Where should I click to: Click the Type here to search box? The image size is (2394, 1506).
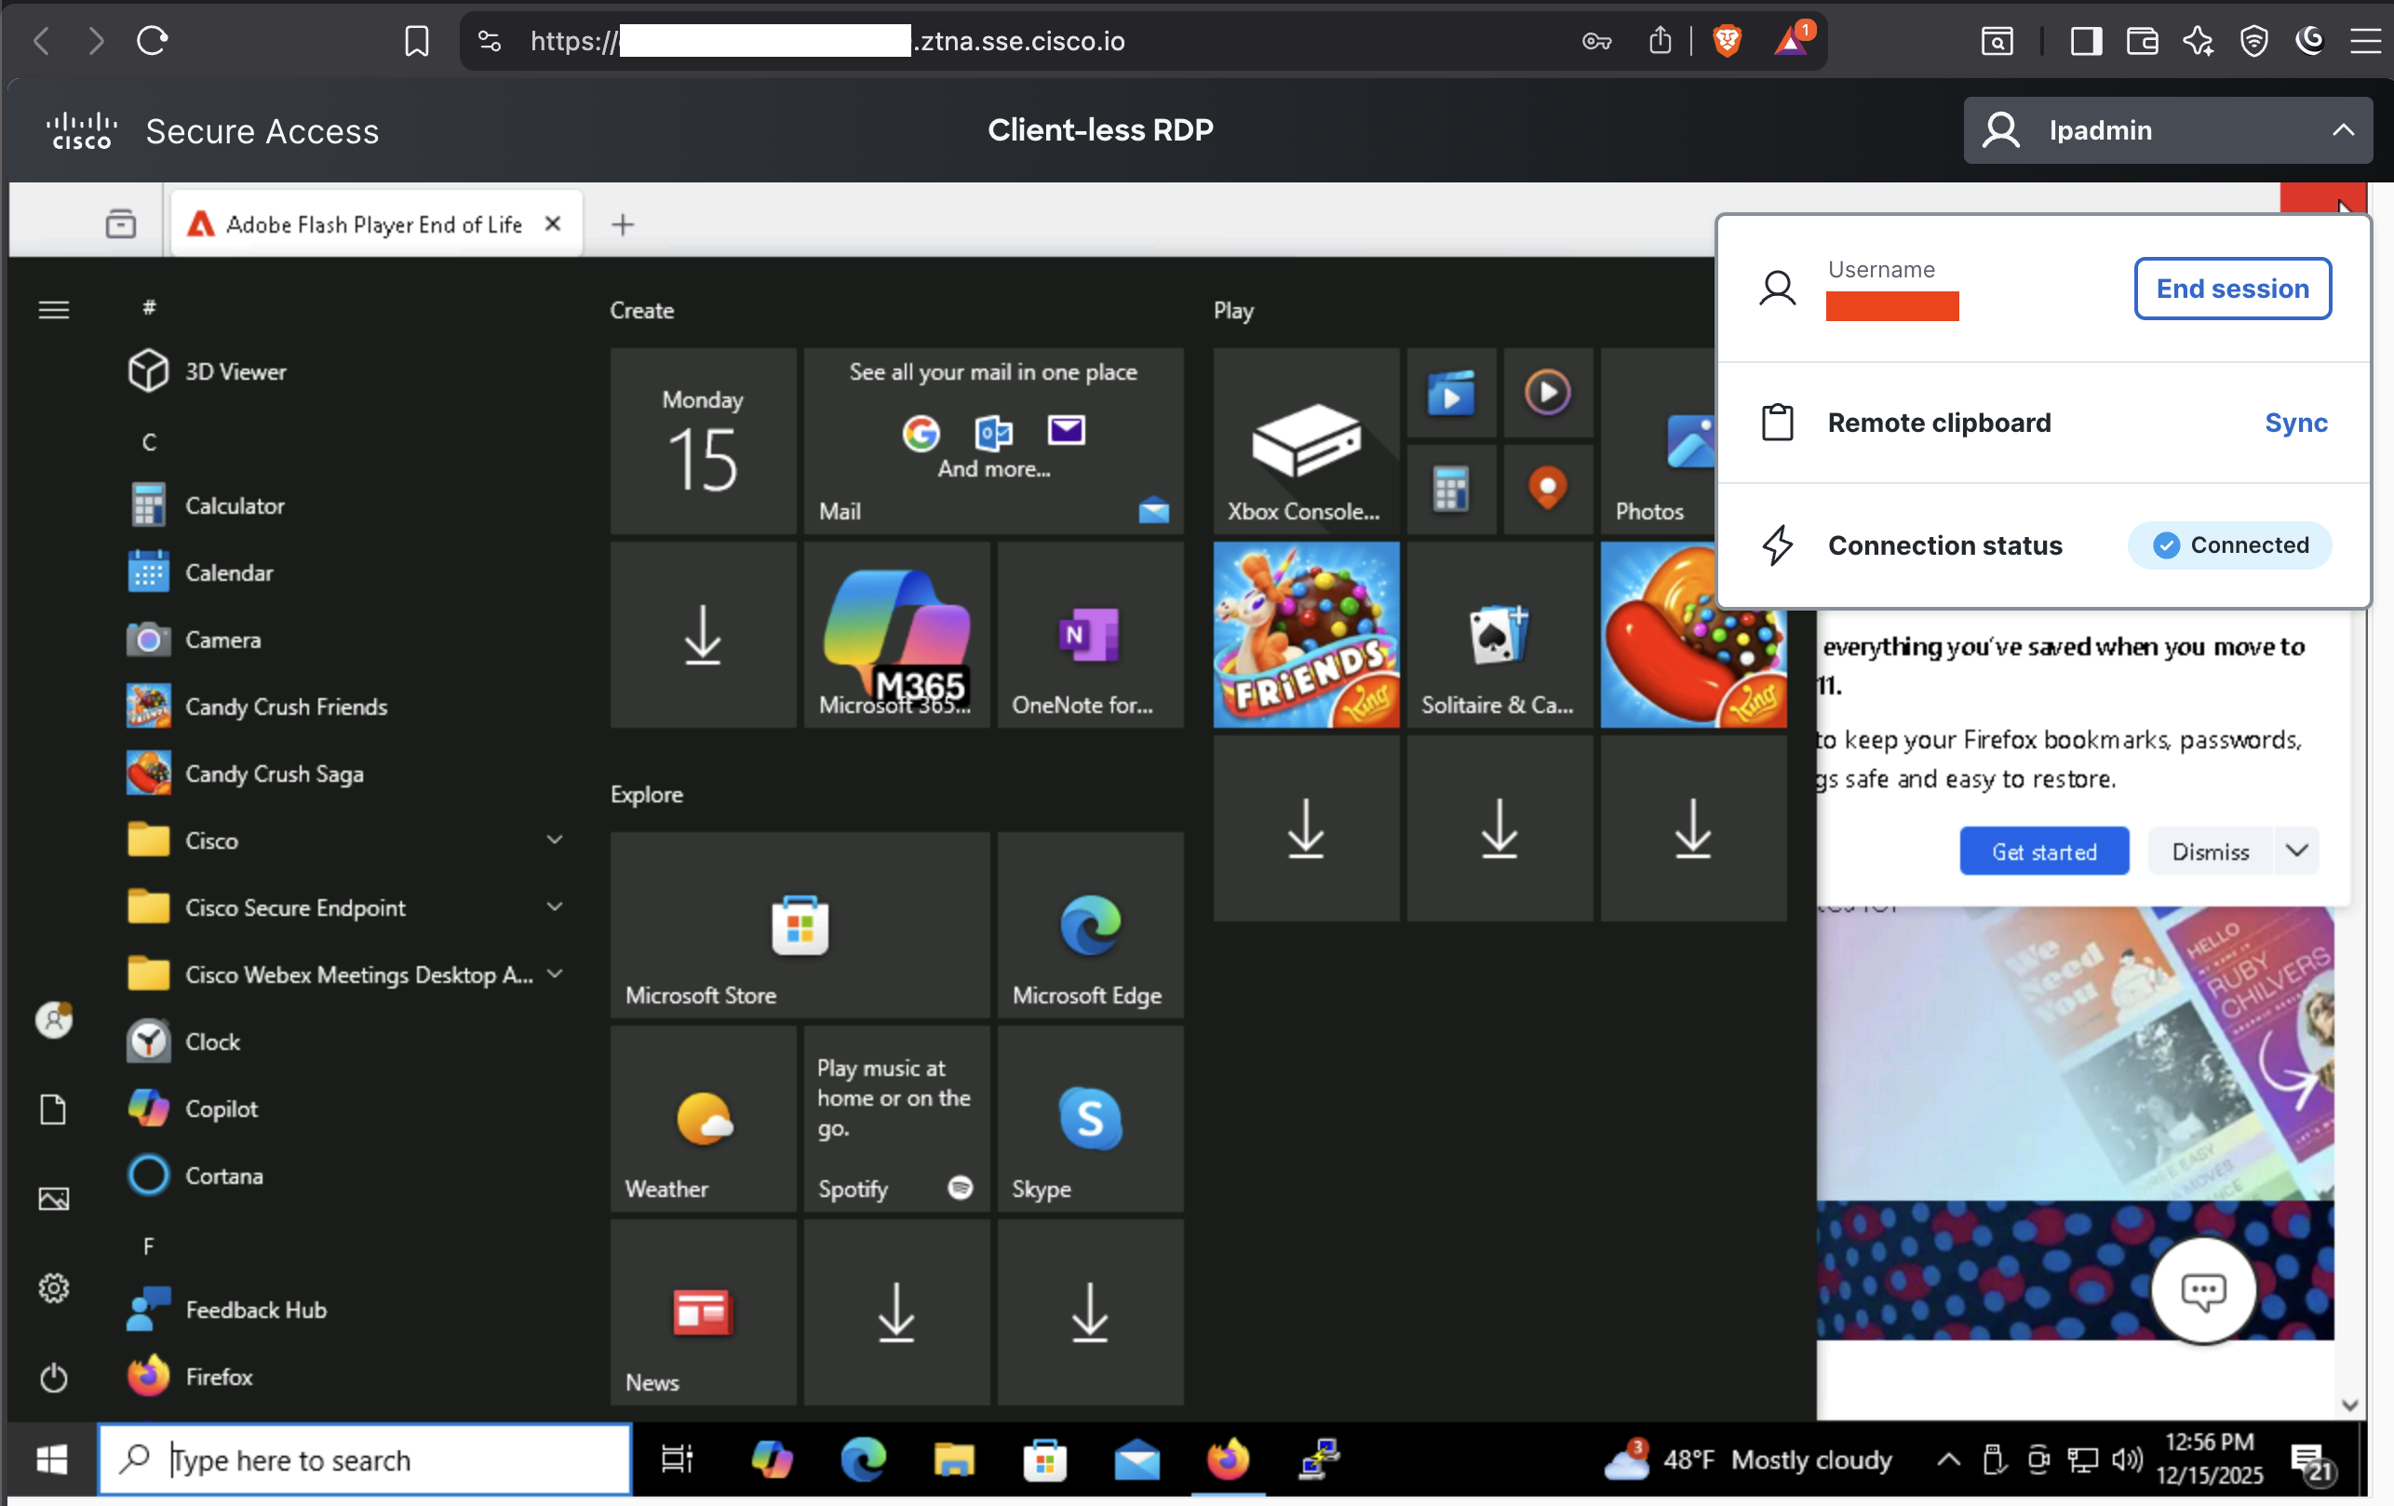[x=365, y=1459]
